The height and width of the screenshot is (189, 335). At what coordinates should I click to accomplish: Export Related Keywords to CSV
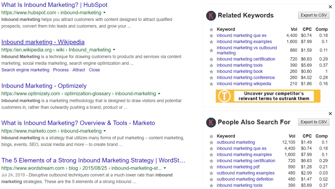tap(314, 15)
